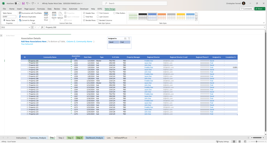Click the user account avatar
267x143 pixels.
tap(244, 3)
